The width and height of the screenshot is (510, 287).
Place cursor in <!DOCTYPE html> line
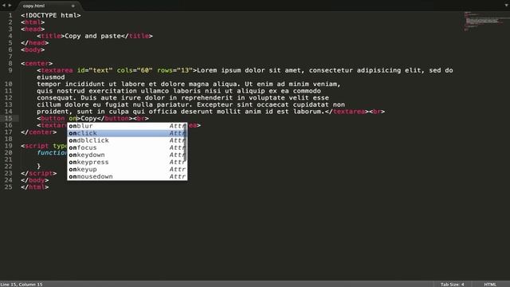pyautogui.click(x=51, y=15)
